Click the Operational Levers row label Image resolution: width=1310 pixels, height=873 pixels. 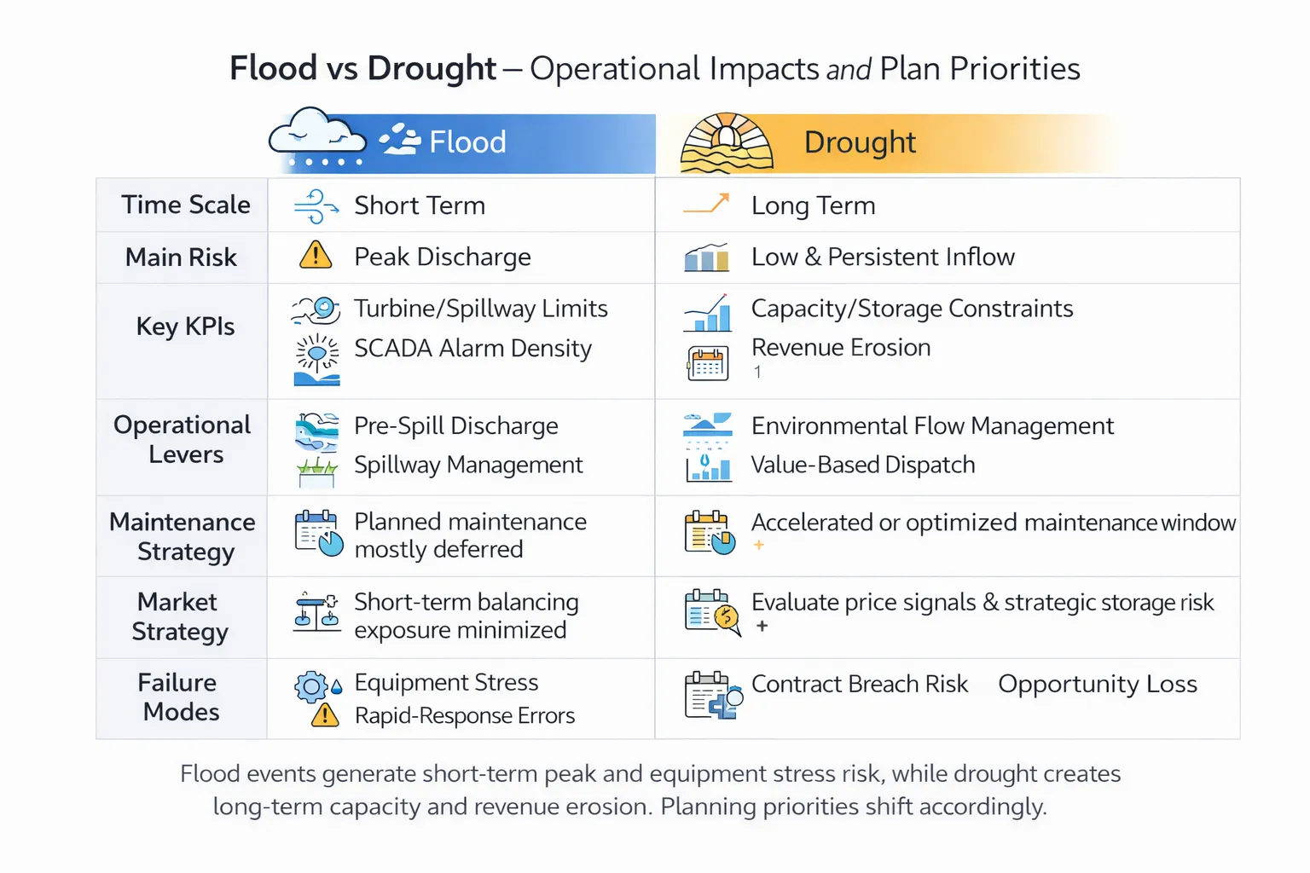coord(183,439)
